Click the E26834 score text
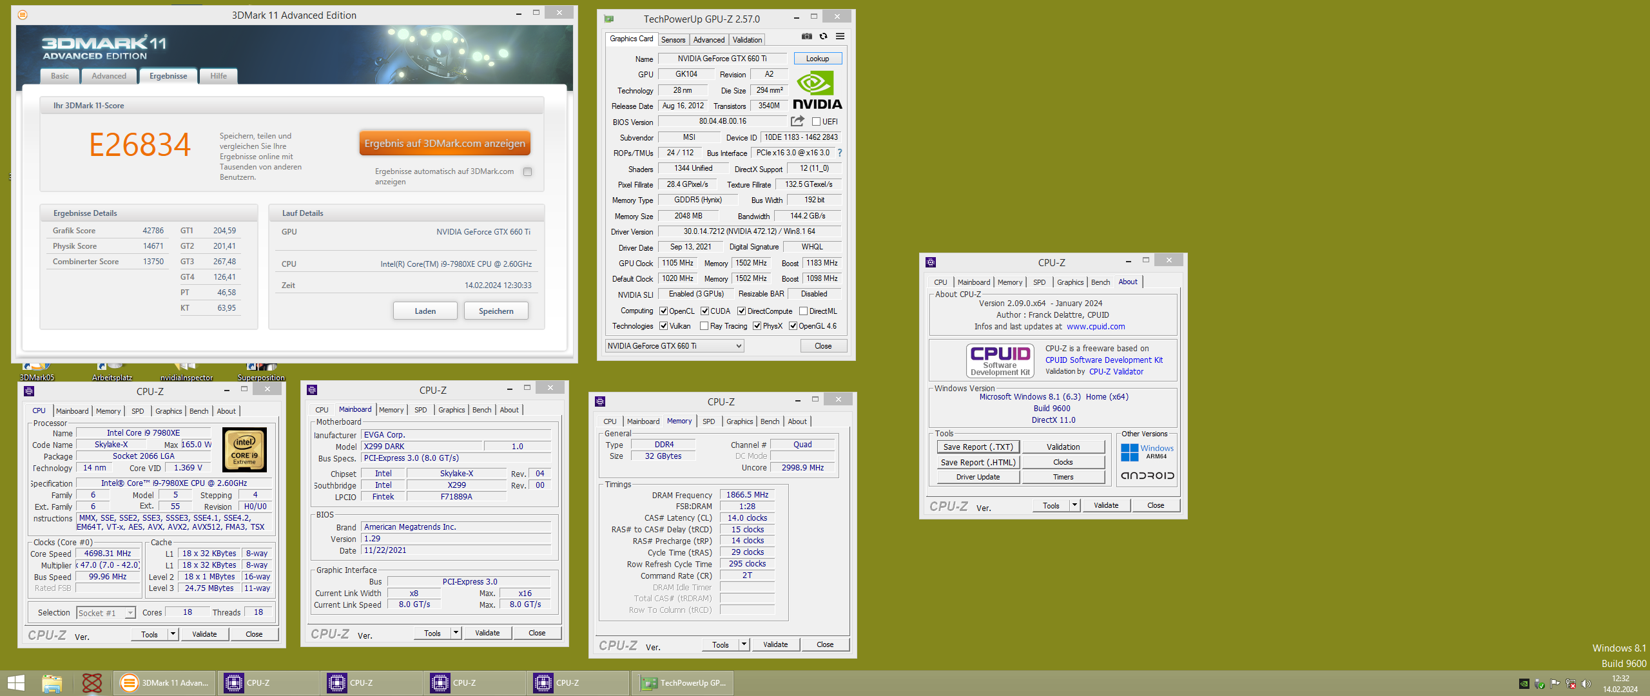 click(140, 144)
